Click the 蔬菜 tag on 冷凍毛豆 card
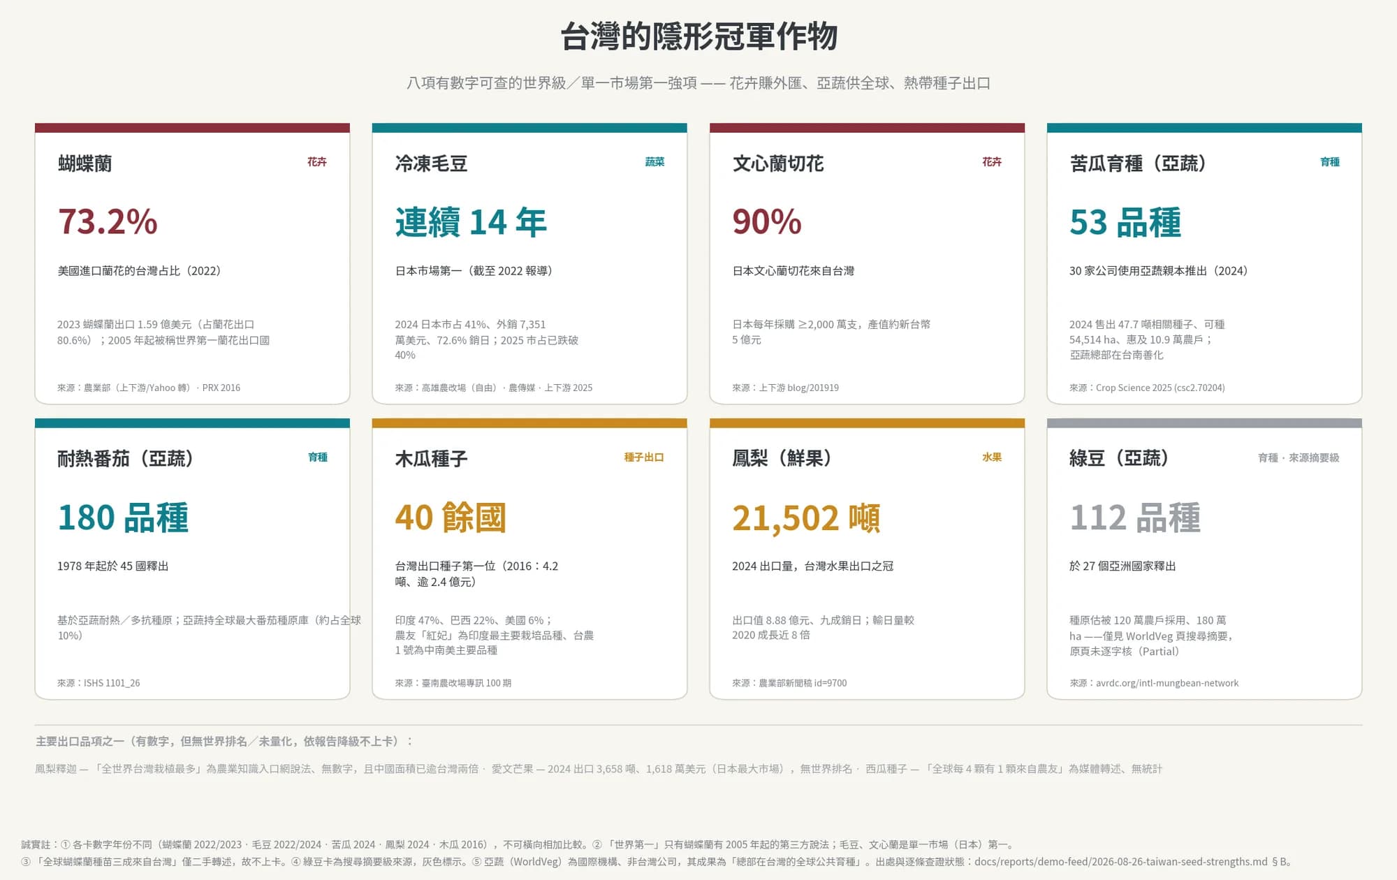The height and width of the screenshot is (880, 1397). [x=654, y=162]
